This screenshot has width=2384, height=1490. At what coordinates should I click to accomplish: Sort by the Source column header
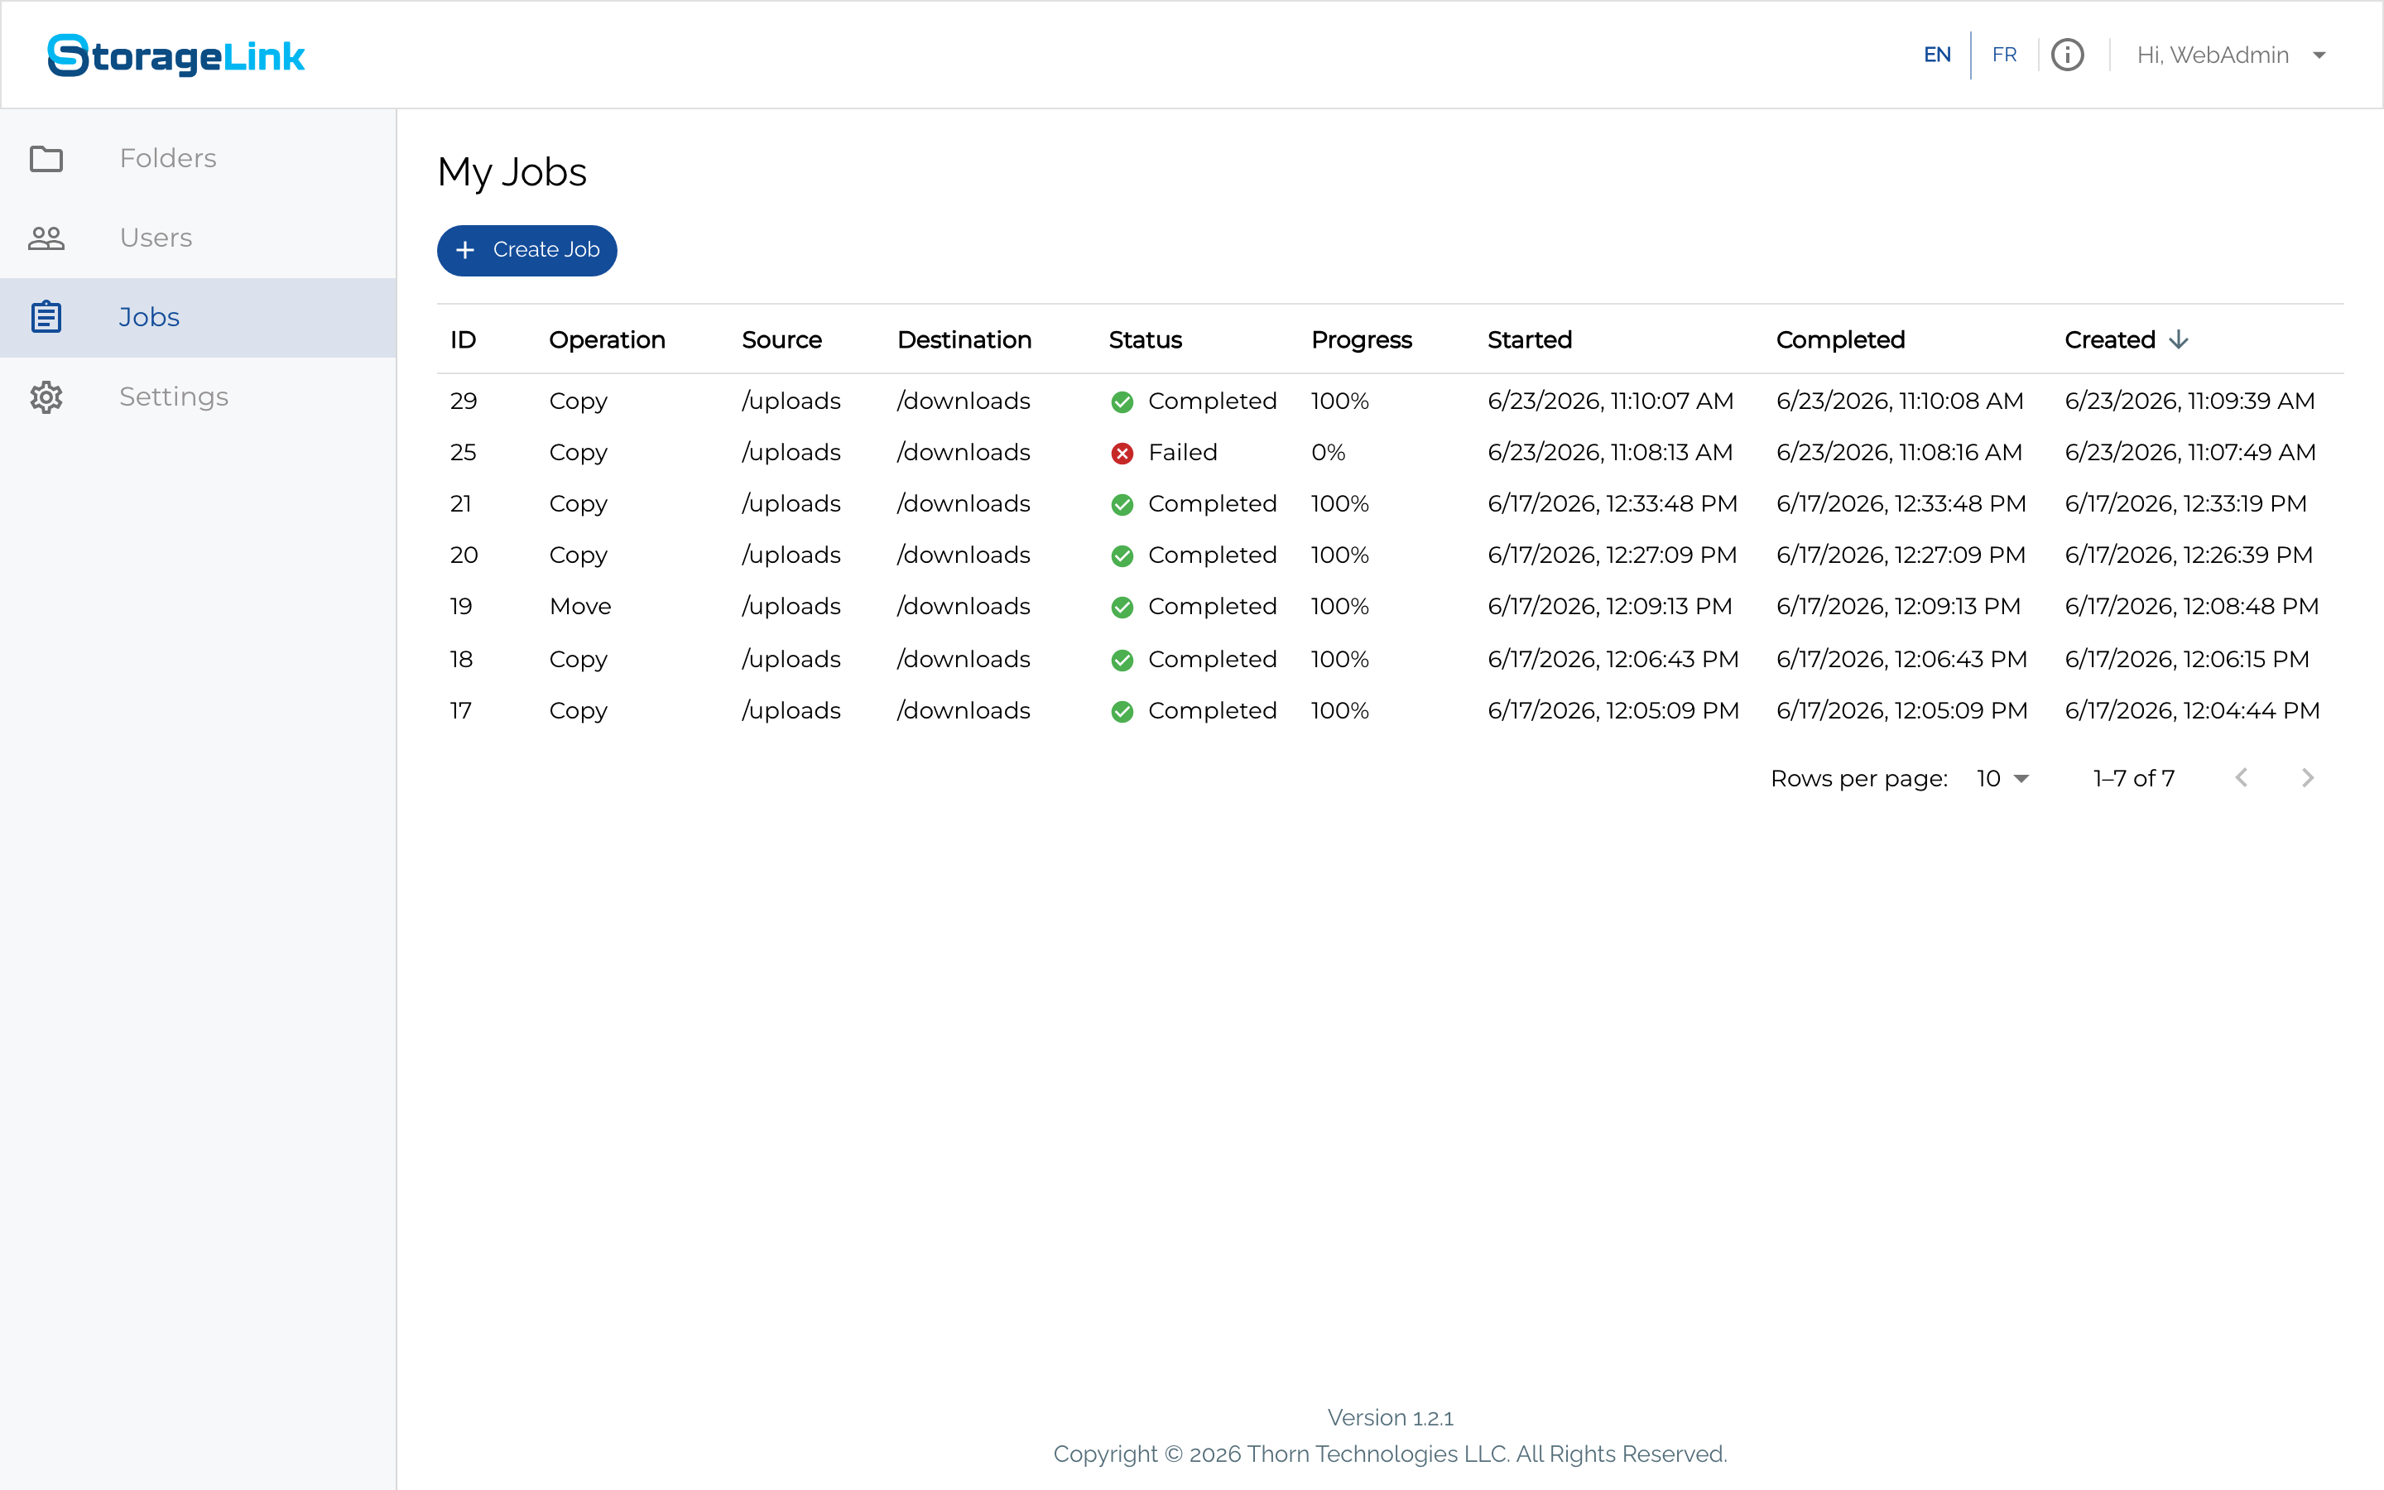click(x=781, y=340)
